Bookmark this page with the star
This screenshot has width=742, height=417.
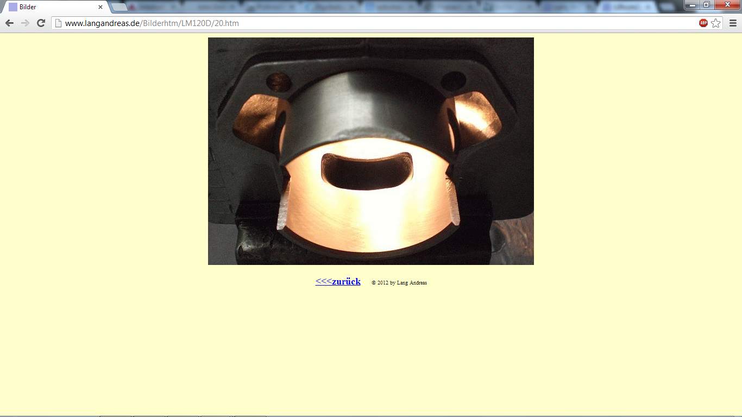[x=716, y=23]
